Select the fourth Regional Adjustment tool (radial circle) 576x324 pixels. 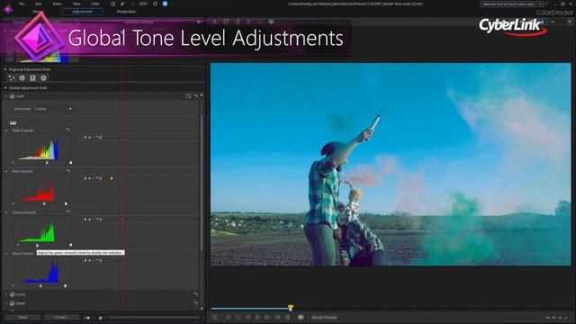44,78
